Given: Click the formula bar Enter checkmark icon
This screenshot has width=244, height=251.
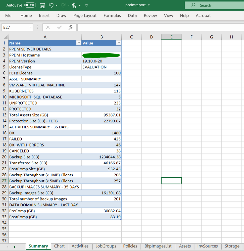Looking at the screenshot, I should pyautogui.click(x=59, y=27).
